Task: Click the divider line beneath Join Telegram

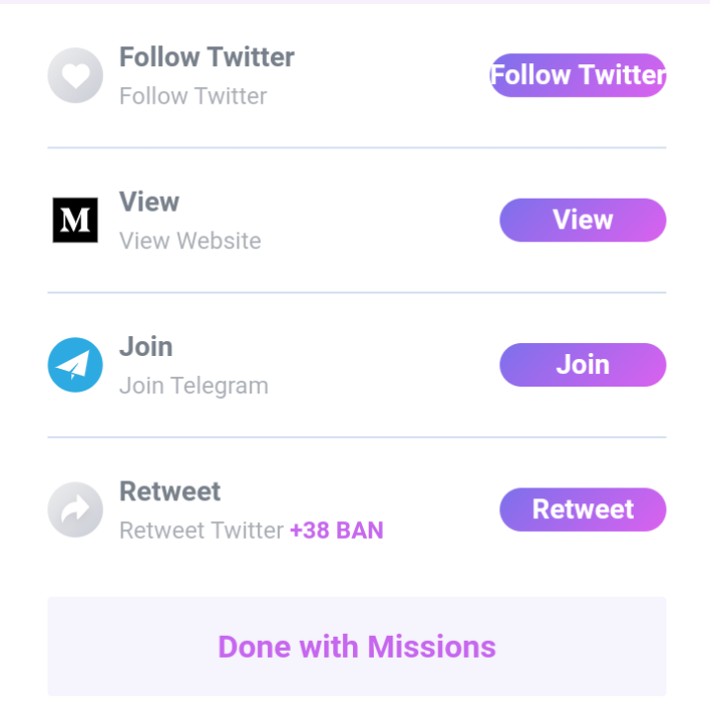Action: point(357,437)
